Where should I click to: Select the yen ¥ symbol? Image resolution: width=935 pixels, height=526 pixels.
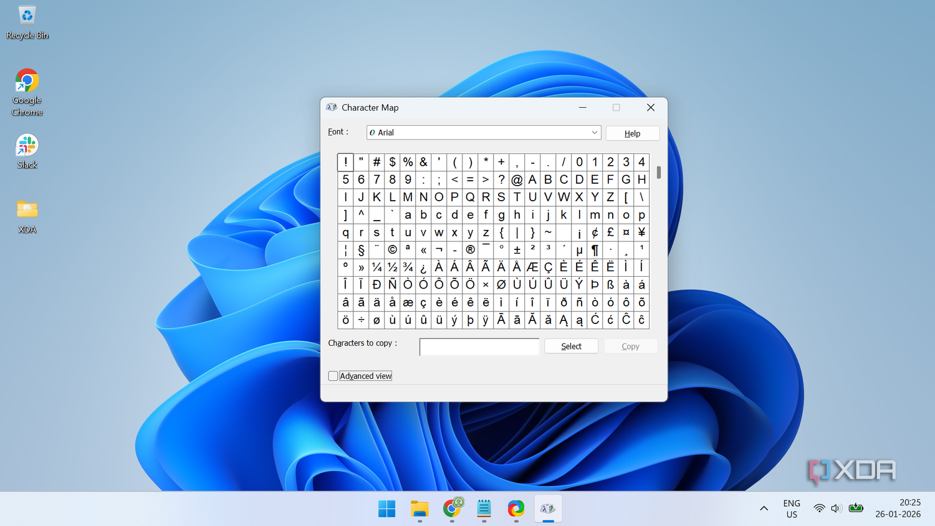point(641,232)
